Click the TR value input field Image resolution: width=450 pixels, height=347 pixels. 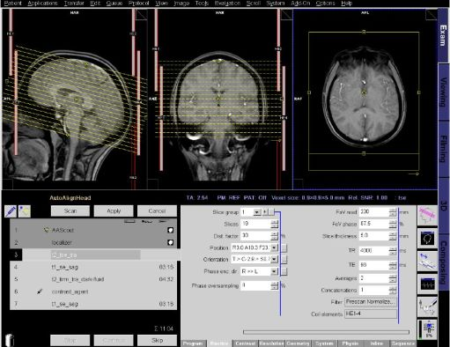pyautogui.click(x=374, y=251)
